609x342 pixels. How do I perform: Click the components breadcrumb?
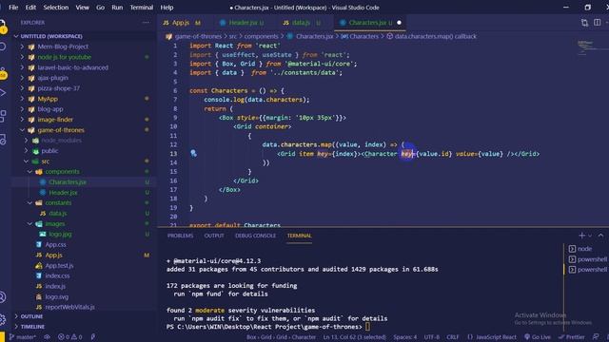261,36
